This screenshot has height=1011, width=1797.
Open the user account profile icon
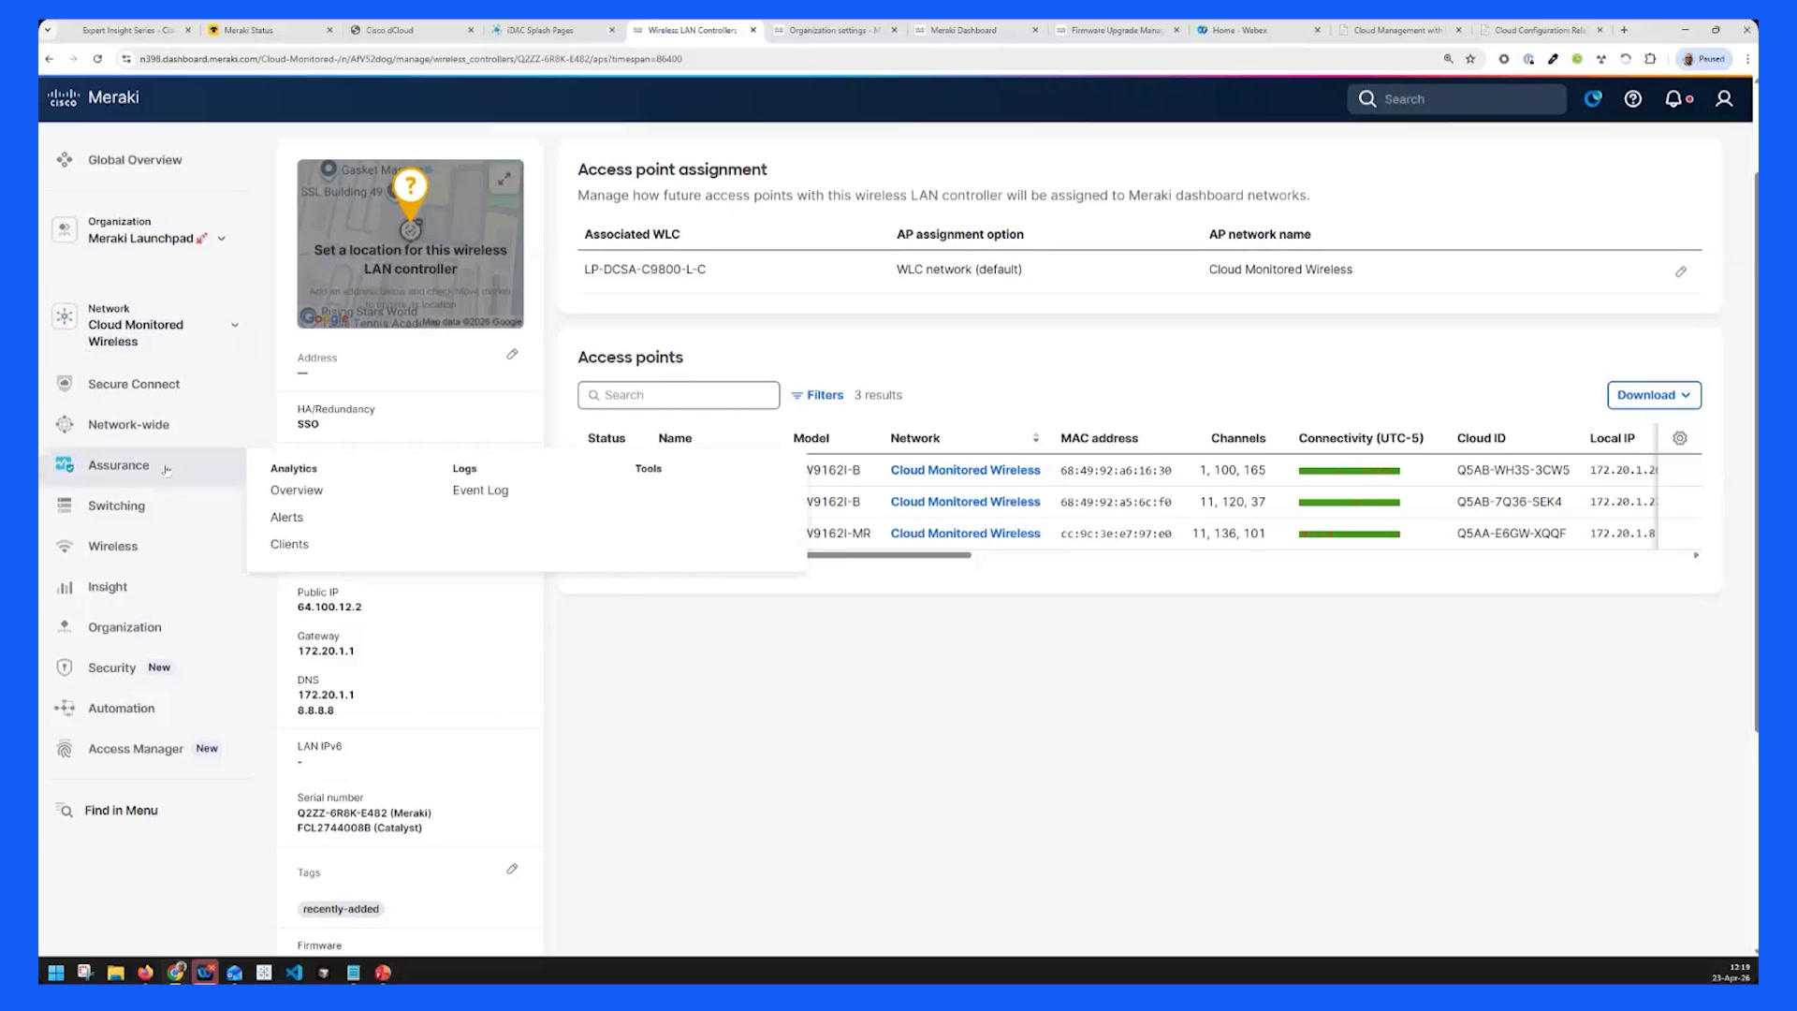1724,99
